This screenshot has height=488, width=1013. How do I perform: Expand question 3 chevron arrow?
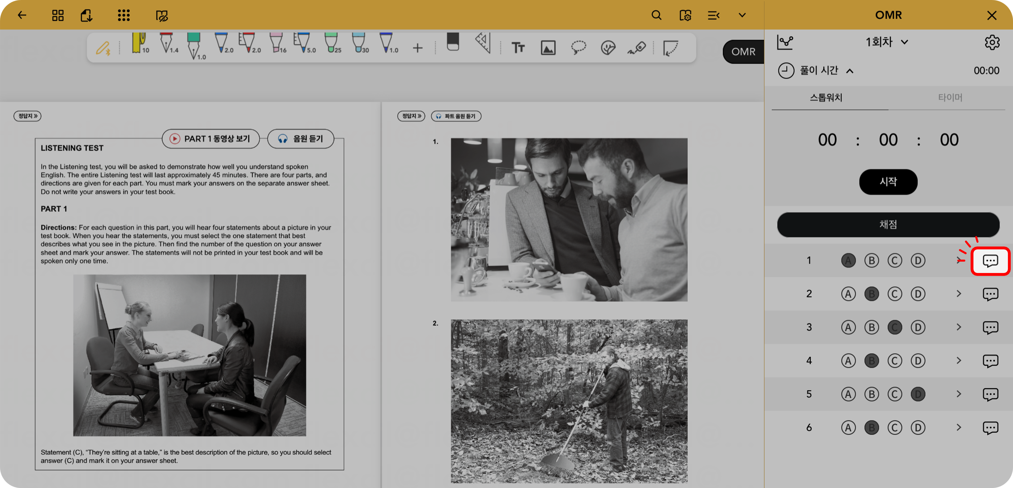(959, 327)
